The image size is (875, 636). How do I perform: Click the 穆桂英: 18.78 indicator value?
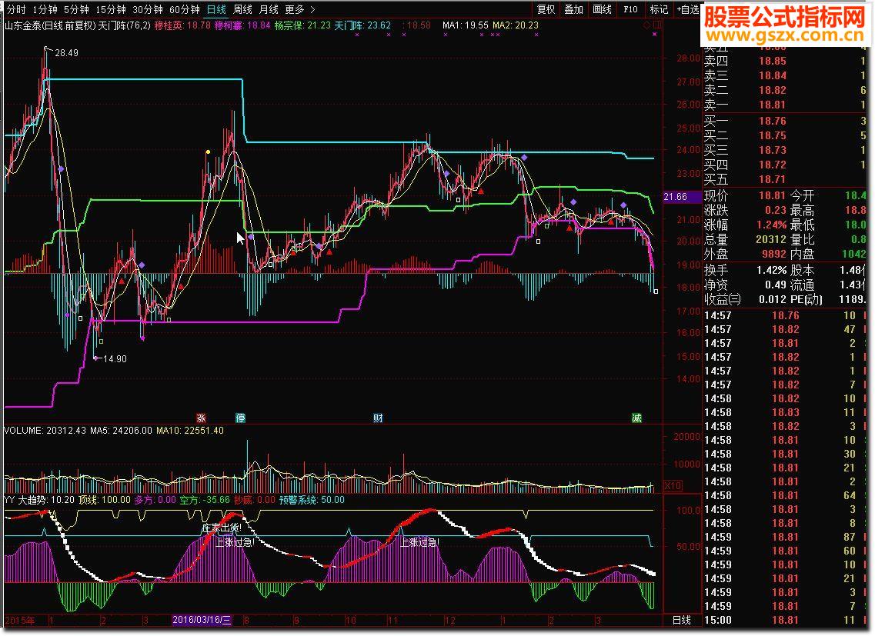(x=182, y=25)
